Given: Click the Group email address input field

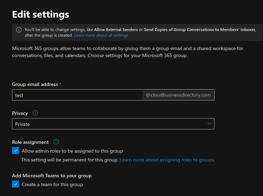Looking at the screenshot, I should click(x=77, y=95).
